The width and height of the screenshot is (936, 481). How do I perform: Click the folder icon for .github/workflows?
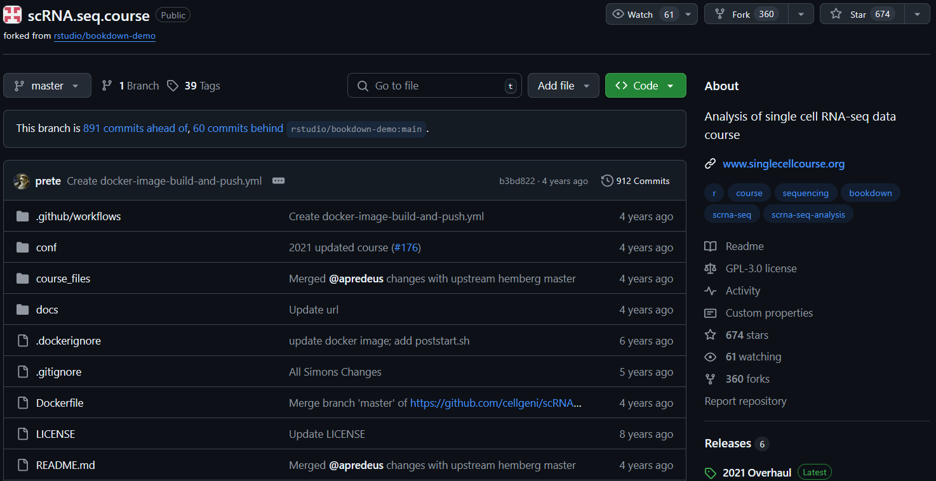point(23,216)
